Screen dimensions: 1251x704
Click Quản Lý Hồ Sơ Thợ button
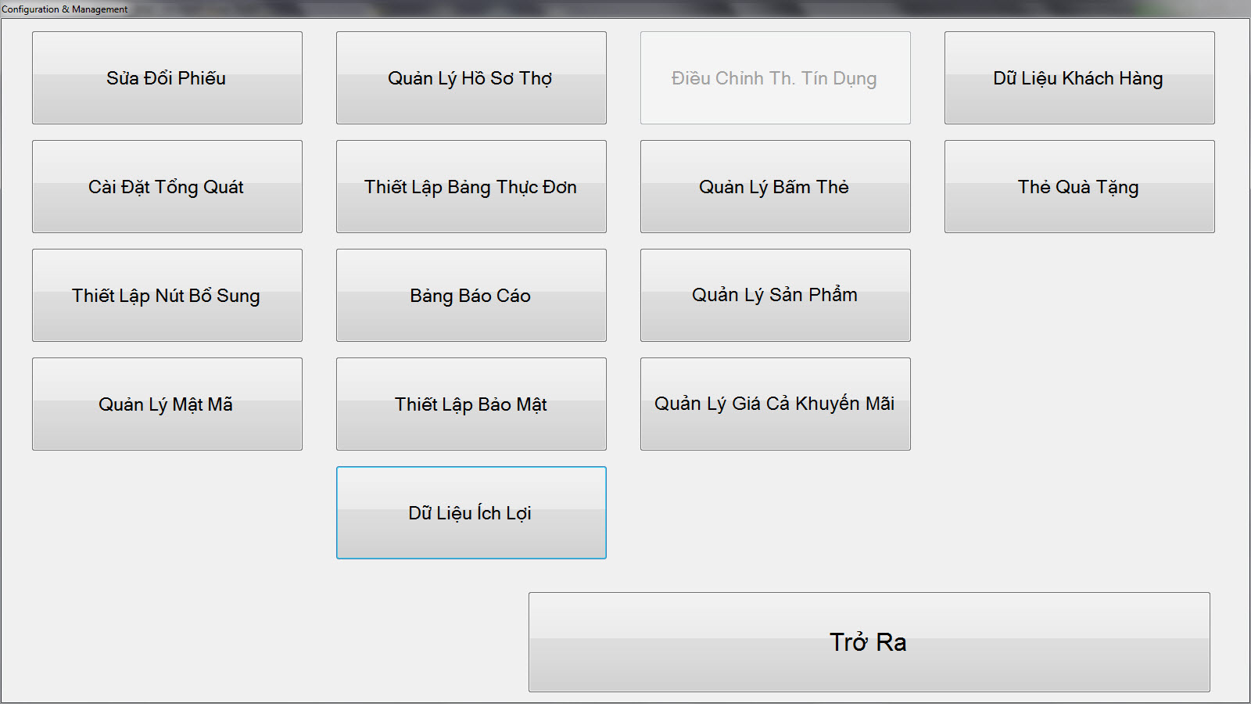471,78
